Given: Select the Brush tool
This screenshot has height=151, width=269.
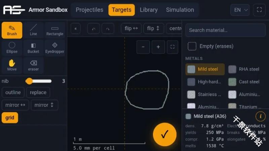Looking at the screenshot, I should pos(12,30).
